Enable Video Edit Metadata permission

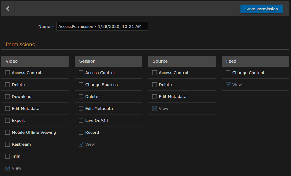(8, 109)
